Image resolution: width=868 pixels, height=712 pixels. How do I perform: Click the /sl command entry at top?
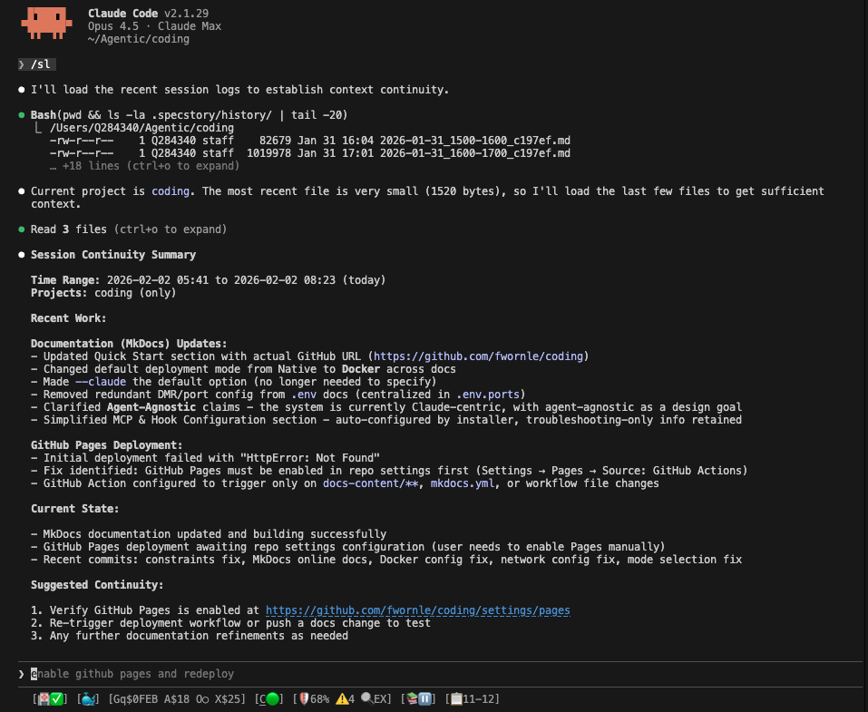click(36, 64)
